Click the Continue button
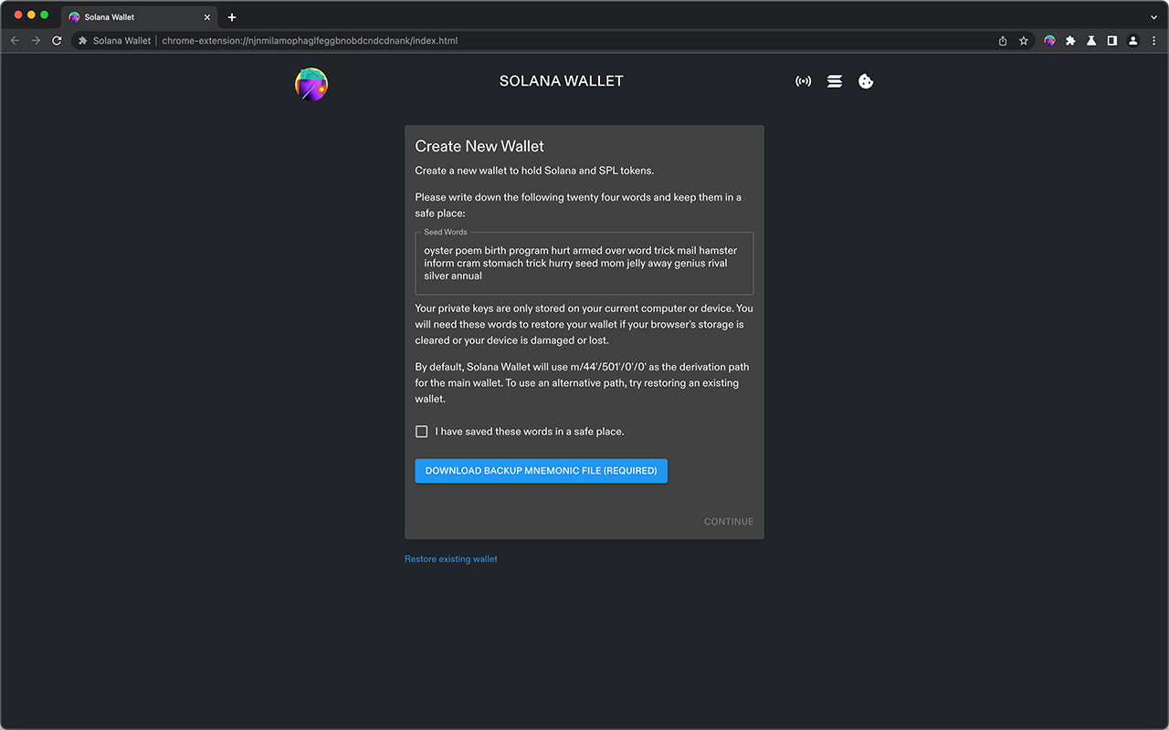 coord(729,522)
